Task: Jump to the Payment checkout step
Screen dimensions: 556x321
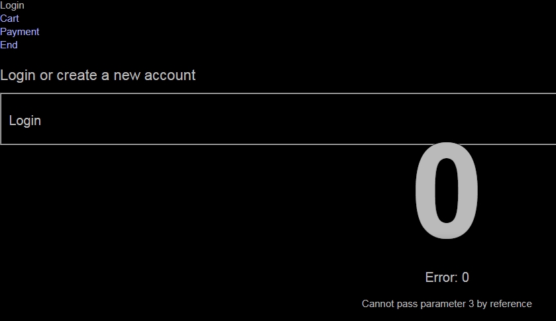Action: [19, 32]
